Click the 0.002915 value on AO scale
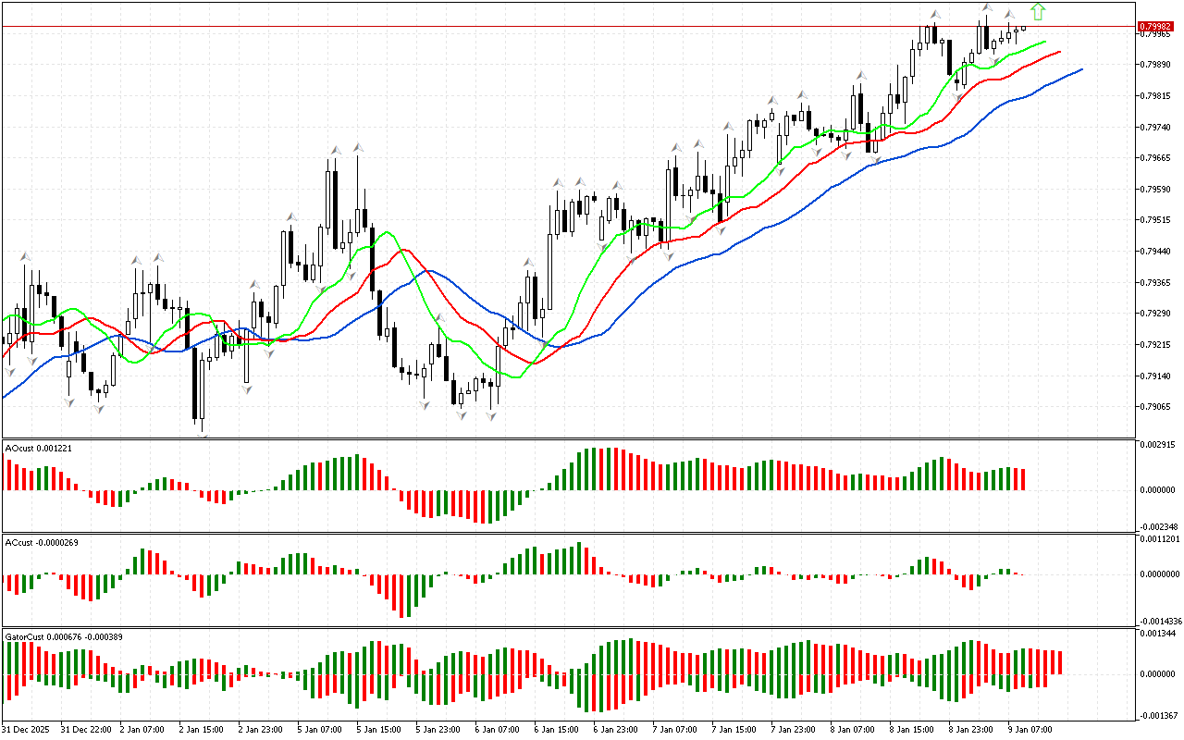Image resolution: width=1184 pixels, height=740 pixels. tap(1159, 446)
